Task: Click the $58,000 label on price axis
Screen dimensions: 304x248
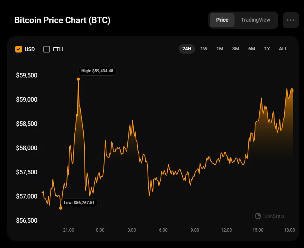Action: tap(27, 148)
